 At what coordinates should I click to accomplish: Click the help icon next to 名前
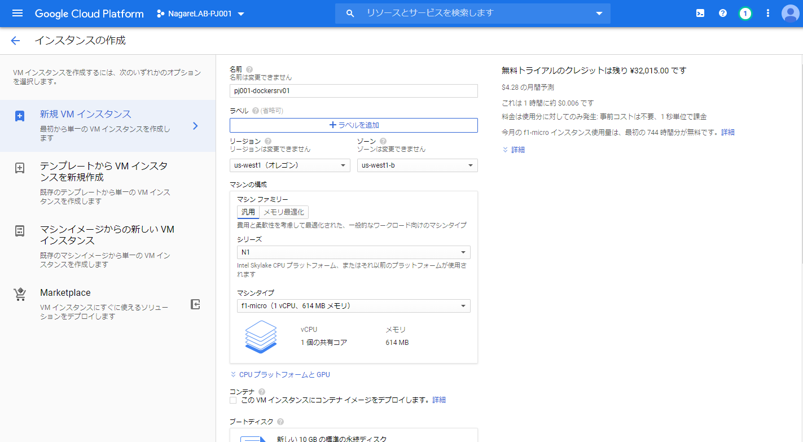249,69
